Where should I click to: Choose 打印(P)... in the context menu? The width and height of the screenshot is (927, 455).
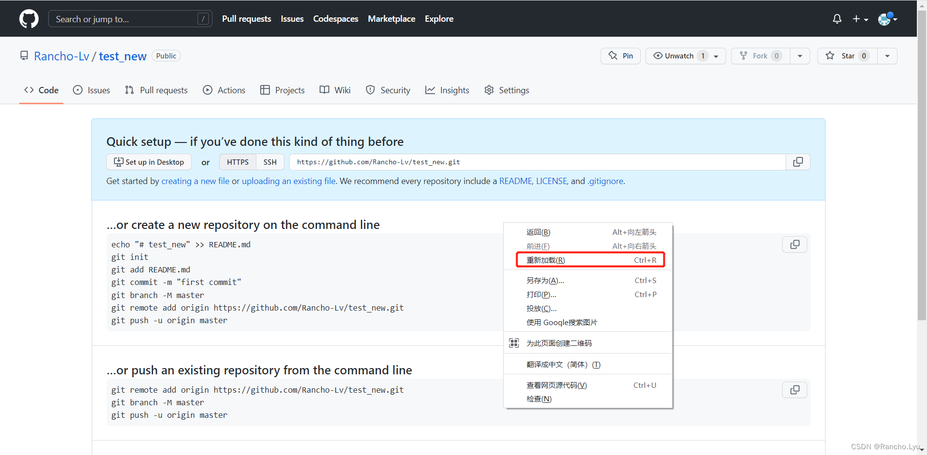pyautogui.click(x=588, y=295)
